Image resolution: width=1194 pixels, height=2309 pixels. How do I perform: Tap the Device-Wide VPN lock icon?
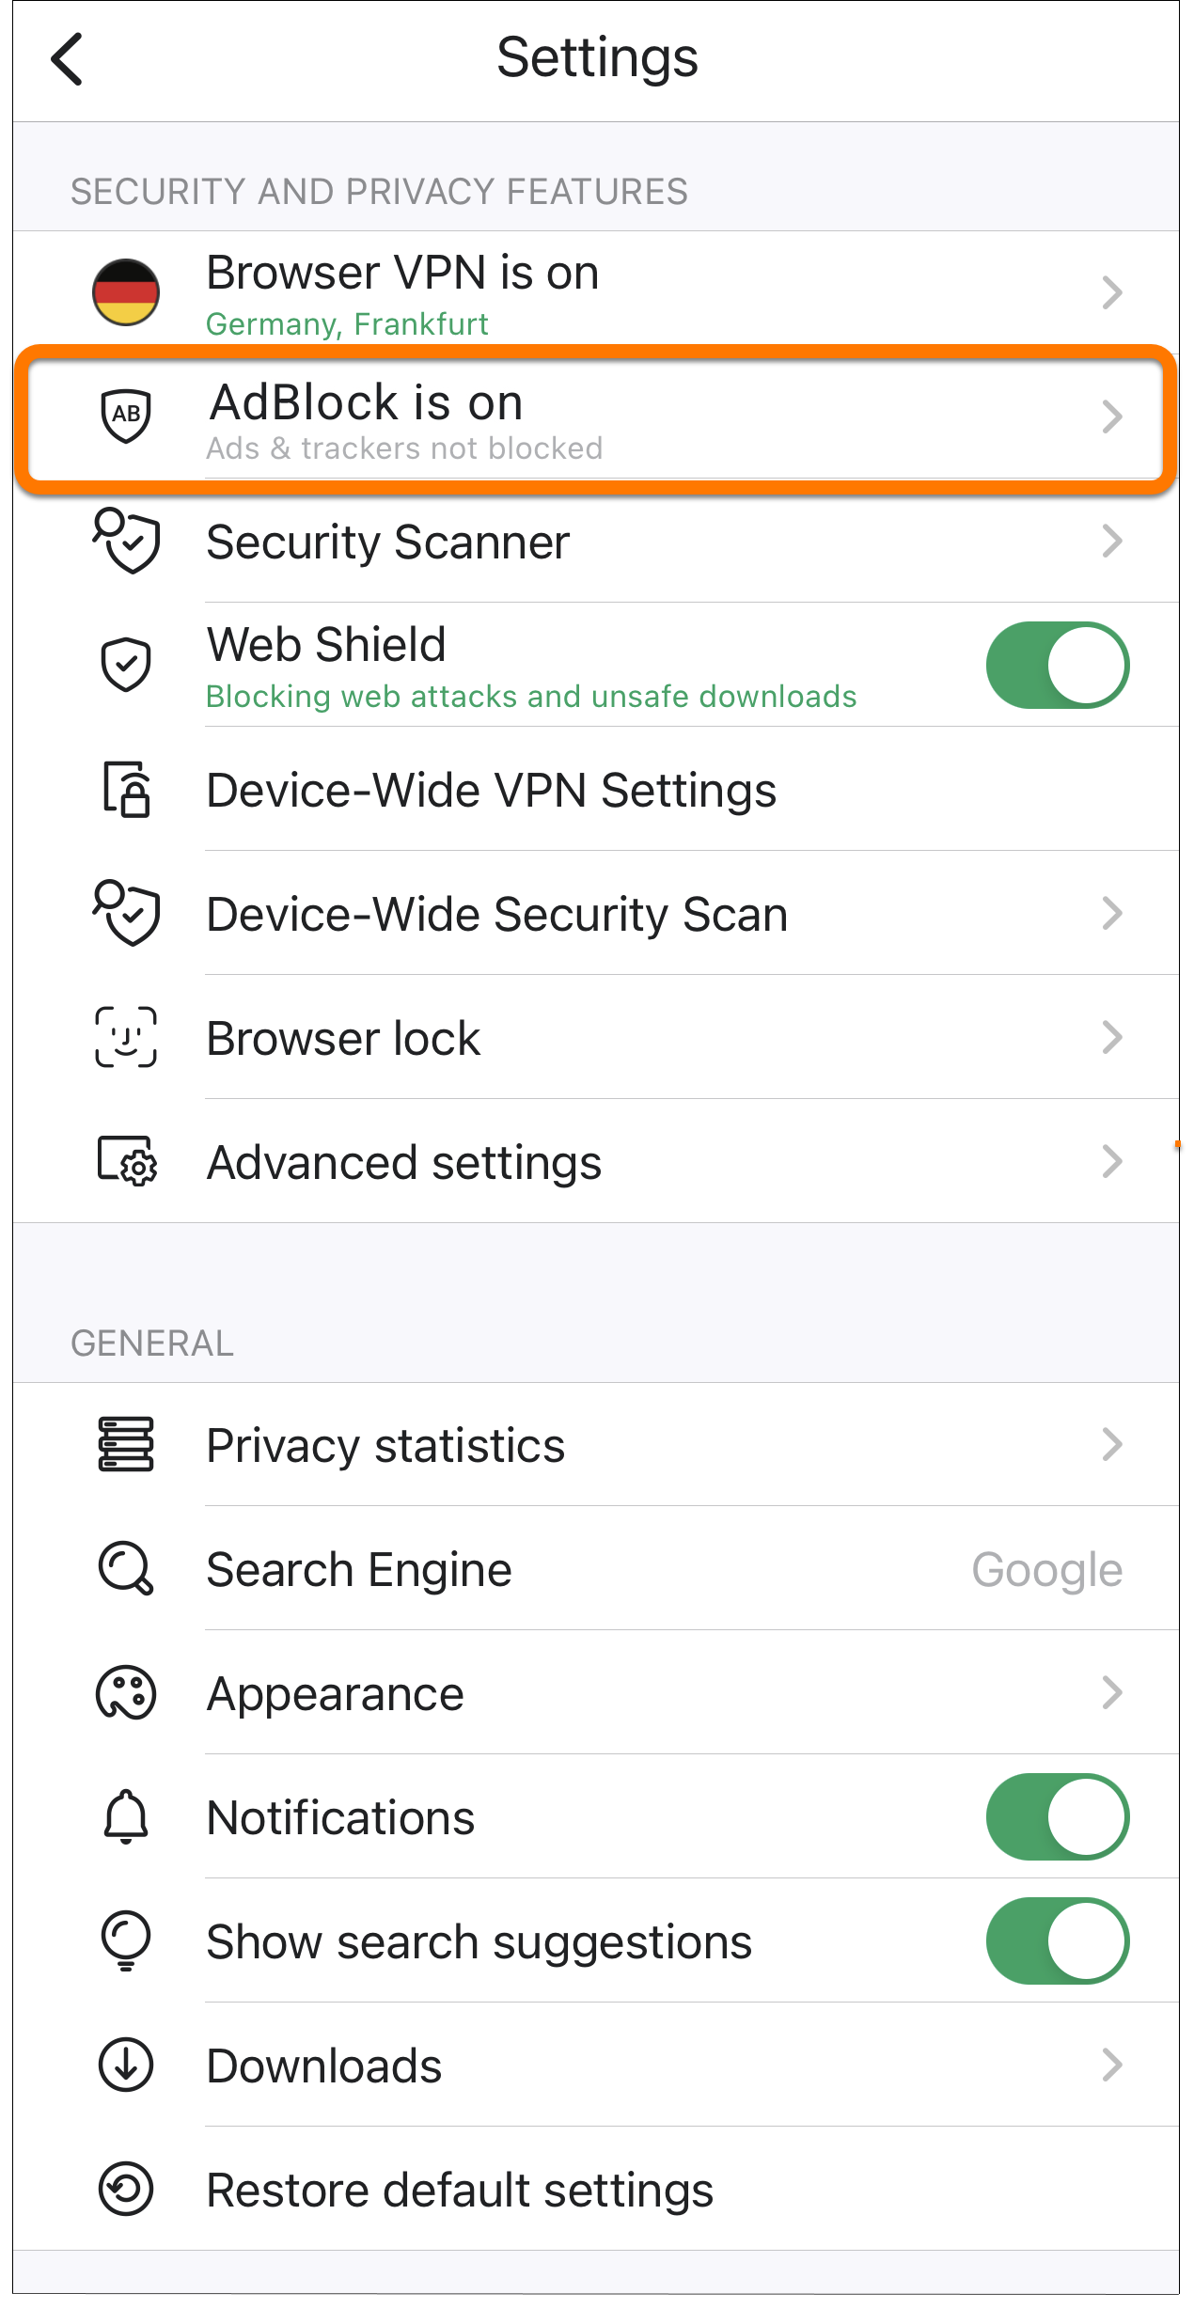click(x=126, y=789)
